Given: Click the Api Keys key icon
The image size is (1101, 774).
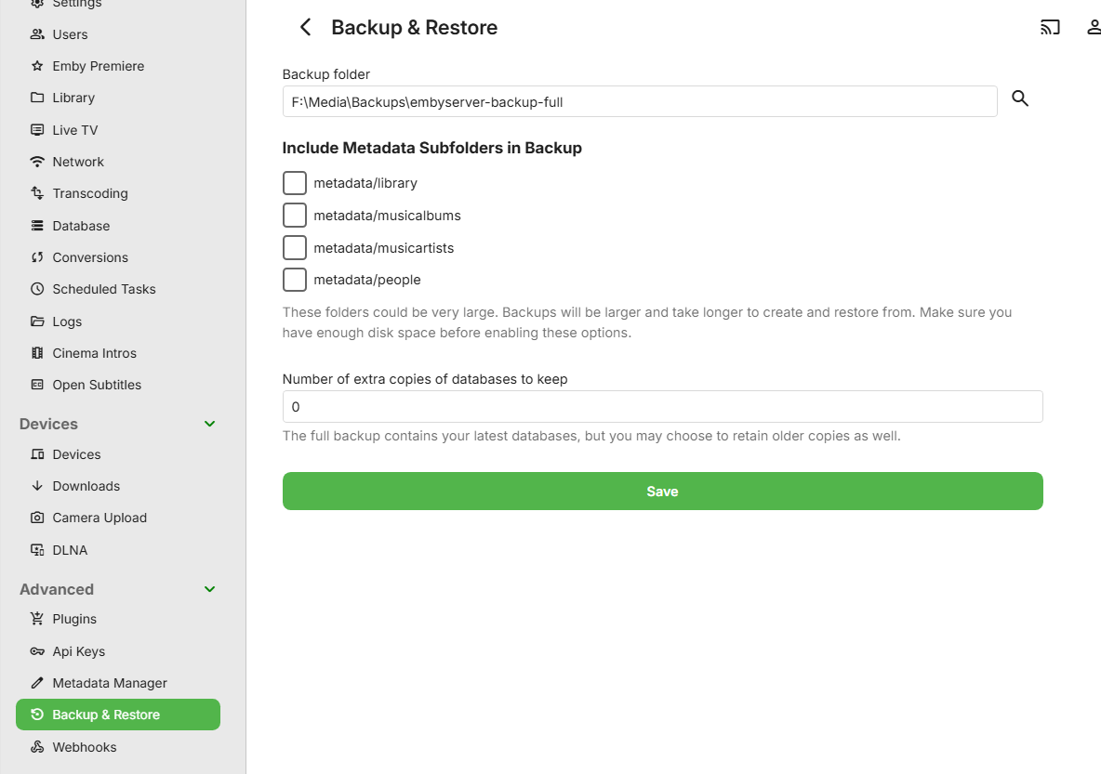Looking at the screenshot, I should [37, 651].
